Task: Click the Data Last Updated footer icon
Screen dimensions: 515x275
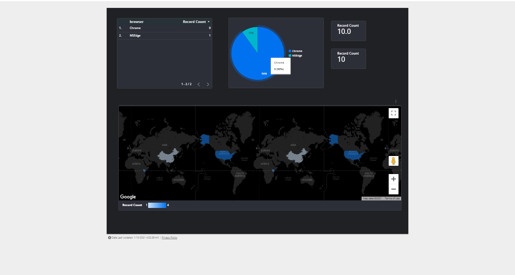Action: (x=110, y=238)
